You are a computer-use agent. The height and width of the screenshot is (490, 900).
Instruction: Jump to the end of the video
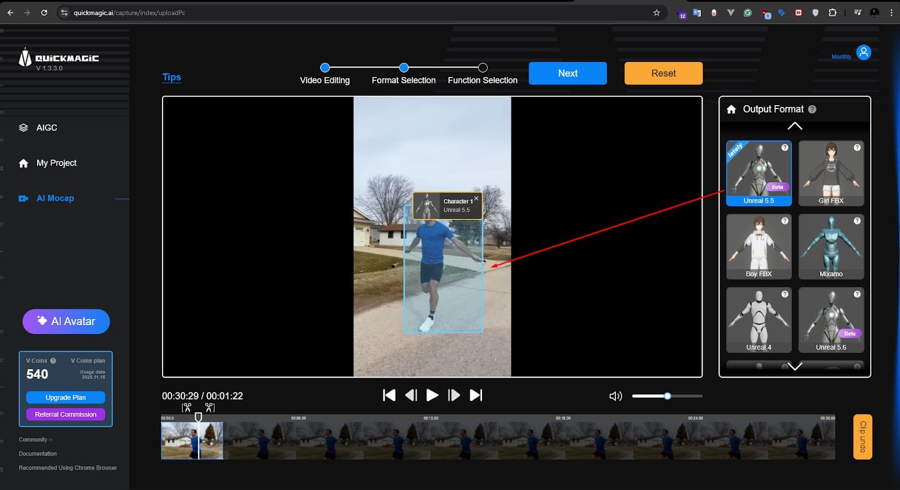click(x=476, y=395)
